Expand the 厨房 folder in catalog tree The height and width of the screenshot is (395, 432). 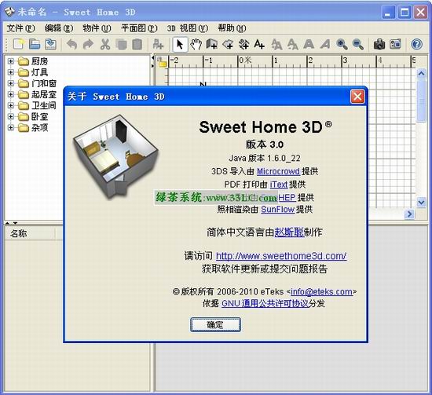point(11,61)
